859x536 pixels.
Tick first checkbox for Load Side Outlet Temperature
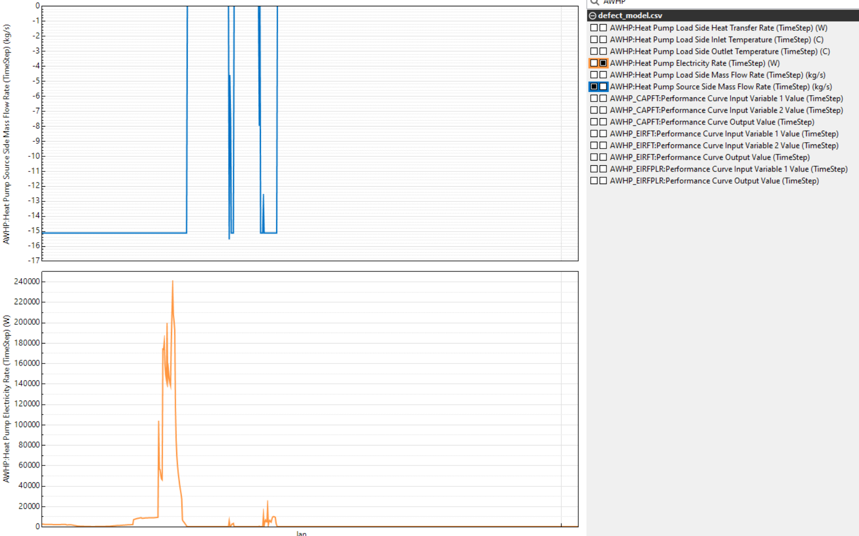point(594,51)
